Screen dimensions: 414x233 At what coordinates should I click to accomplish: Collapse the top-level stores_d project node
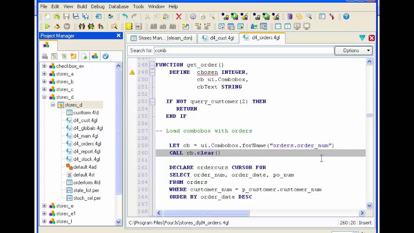pyautogui.click(x=44, y=97)
